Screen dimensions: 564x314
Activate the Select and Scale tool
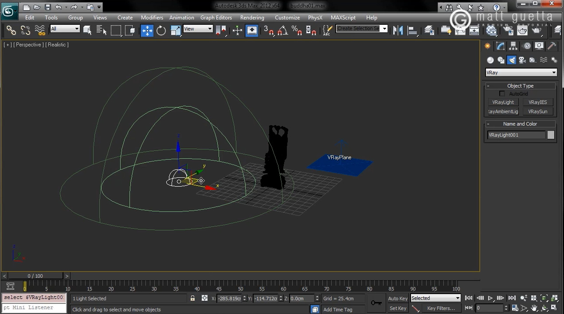click(x=176, y=30)
